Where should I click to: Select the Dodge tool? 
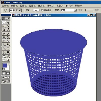click(8, 44)
